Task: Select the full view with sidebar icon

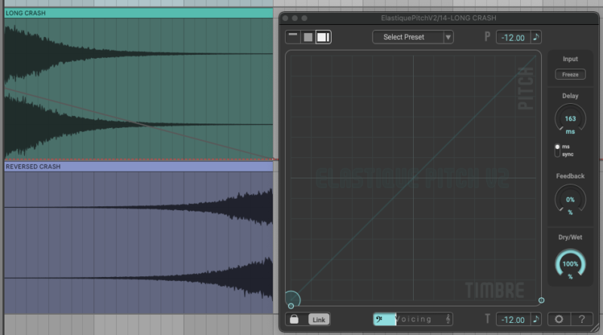Action: click(x=323, y=37)
